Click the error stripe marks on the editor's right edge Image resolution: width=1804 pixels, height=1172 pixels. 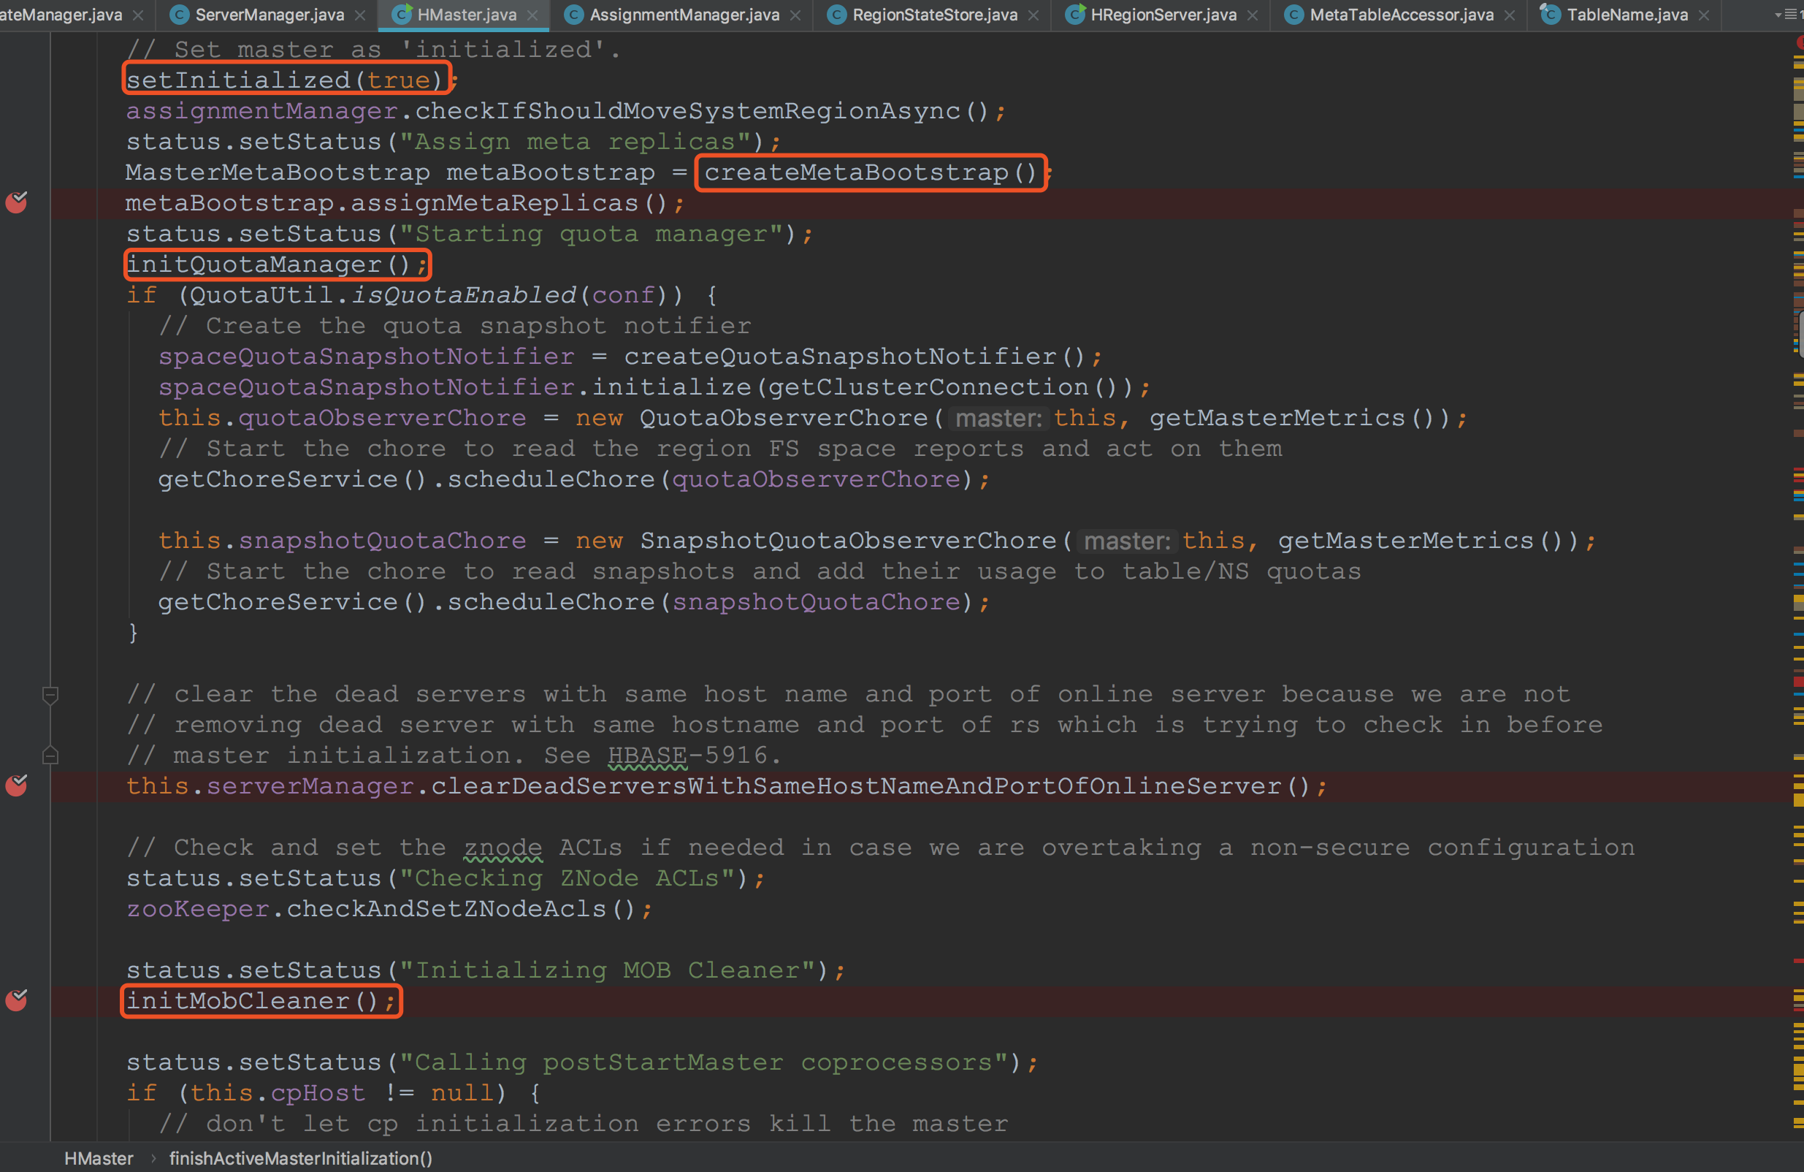(x=1799, y=591)
